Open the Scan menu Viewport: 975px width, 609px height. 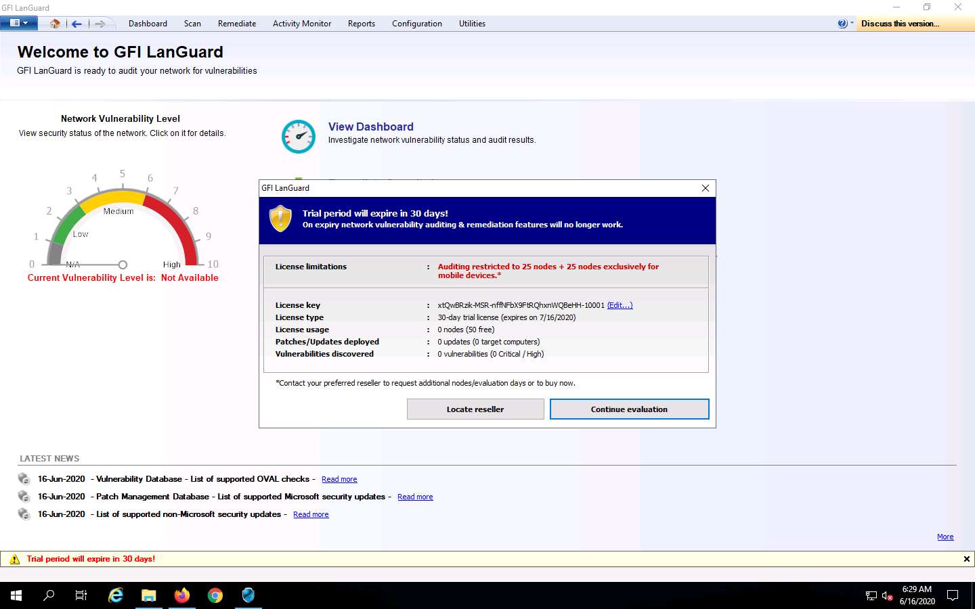[192, 24]
